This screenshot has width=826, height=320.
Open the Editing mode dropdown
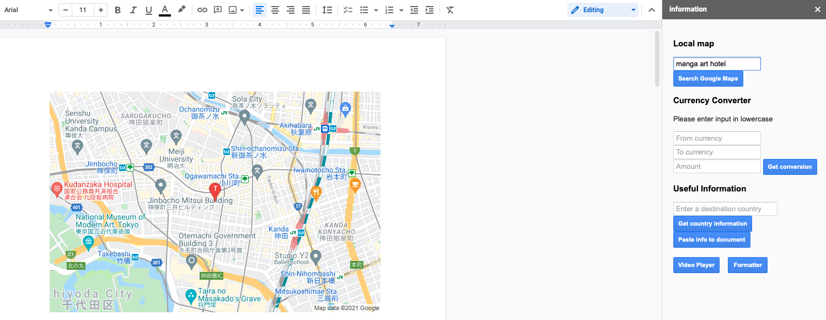click(x=603, y=10)
